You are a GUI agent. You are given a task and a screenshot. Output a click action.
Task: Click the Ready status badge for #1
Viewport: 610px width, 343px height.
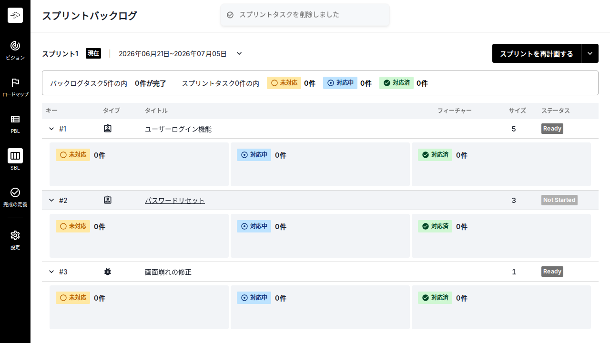[552, 129]
